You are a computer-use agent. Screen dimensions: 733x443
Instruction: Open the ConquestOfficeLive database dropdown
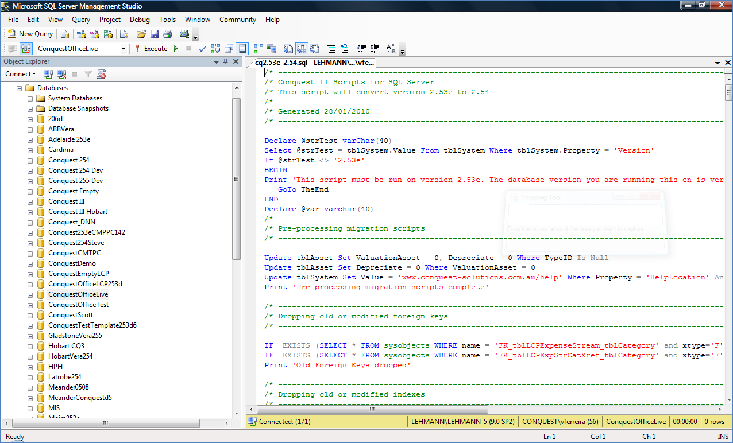[x=124, y=49]
